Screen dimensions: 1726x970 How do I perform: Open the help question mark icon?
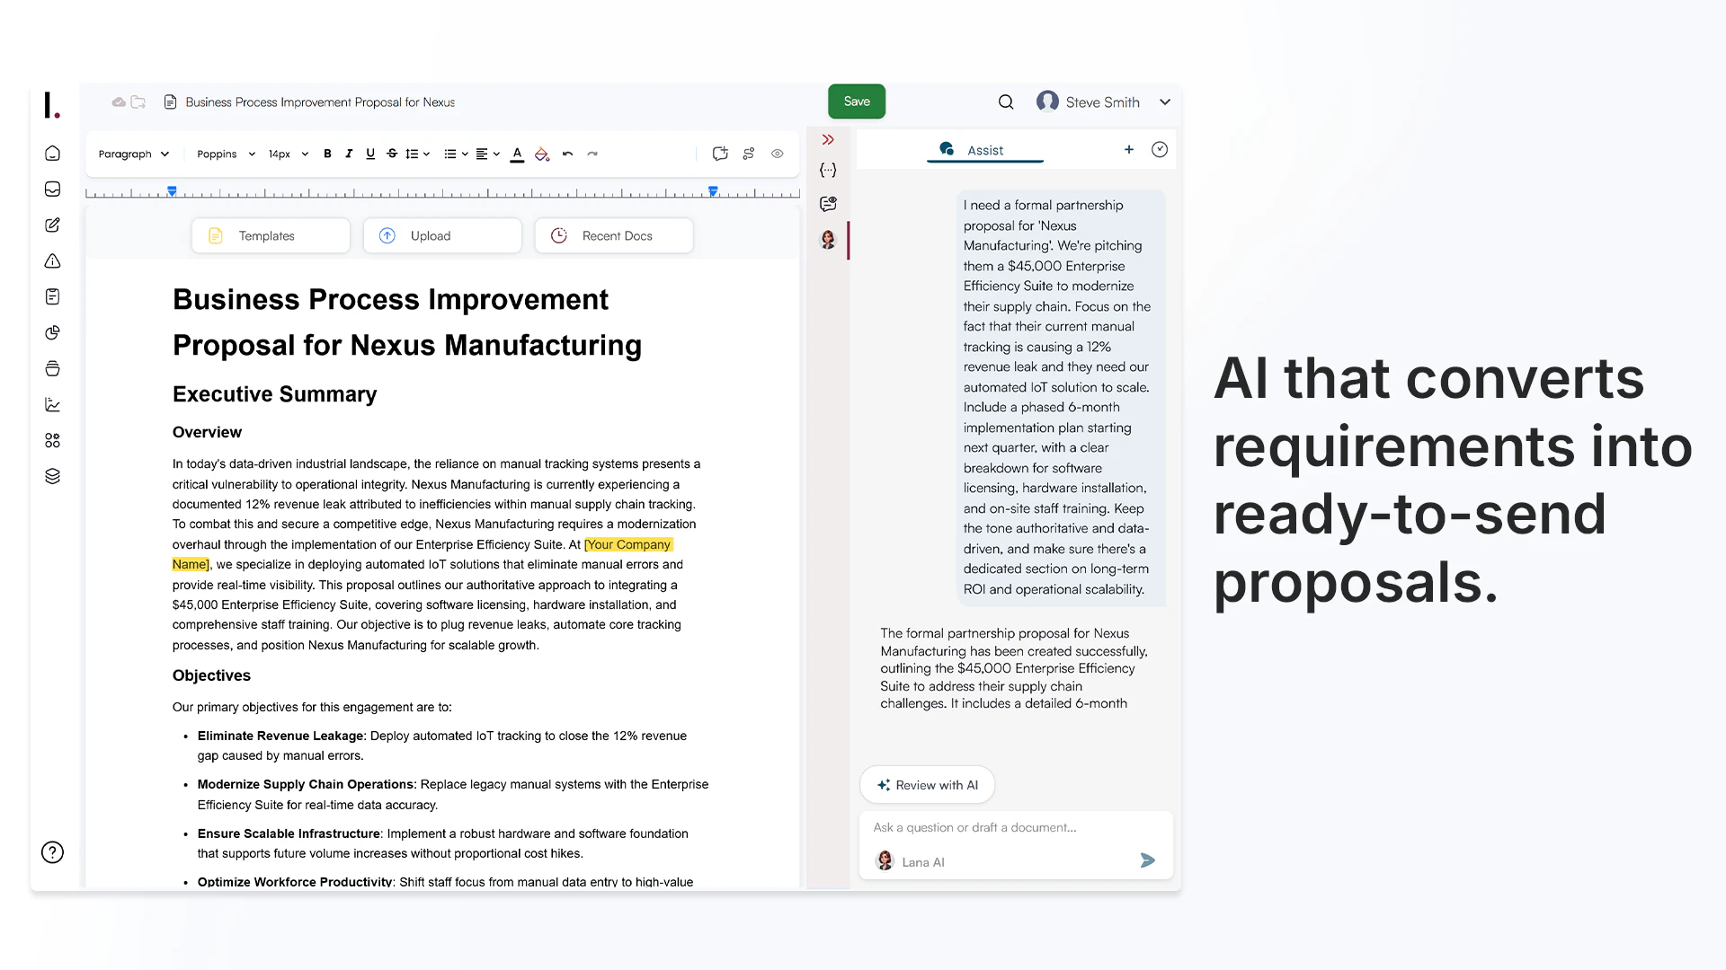coord(53,852)
